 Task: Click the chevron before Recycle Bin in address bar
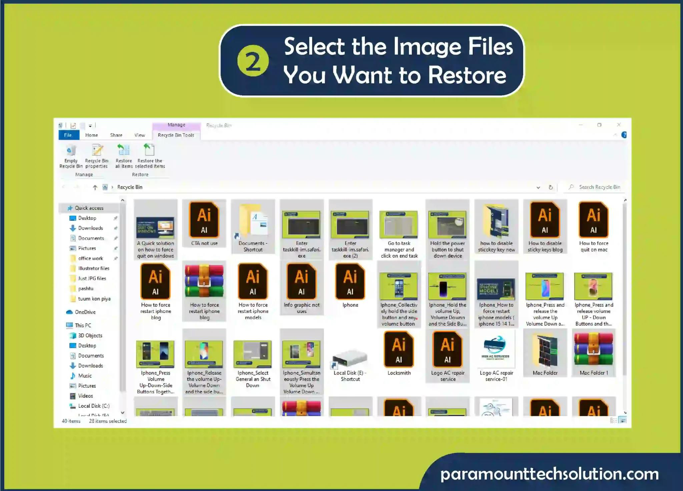click(x=112, y=187)
